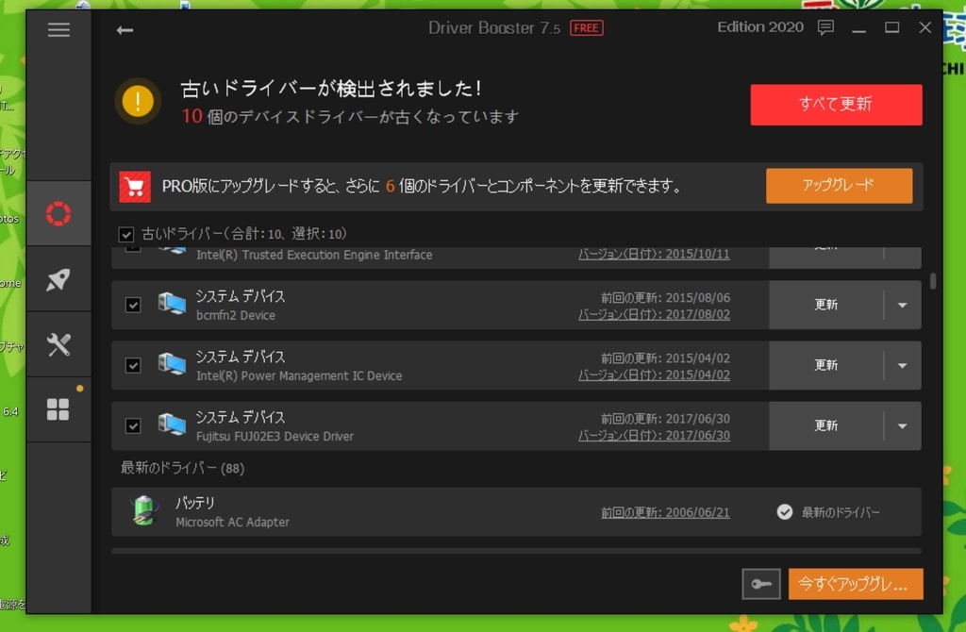Select the 最新のドライバー (88) section header
966x632 pixels.
(182, 468)
